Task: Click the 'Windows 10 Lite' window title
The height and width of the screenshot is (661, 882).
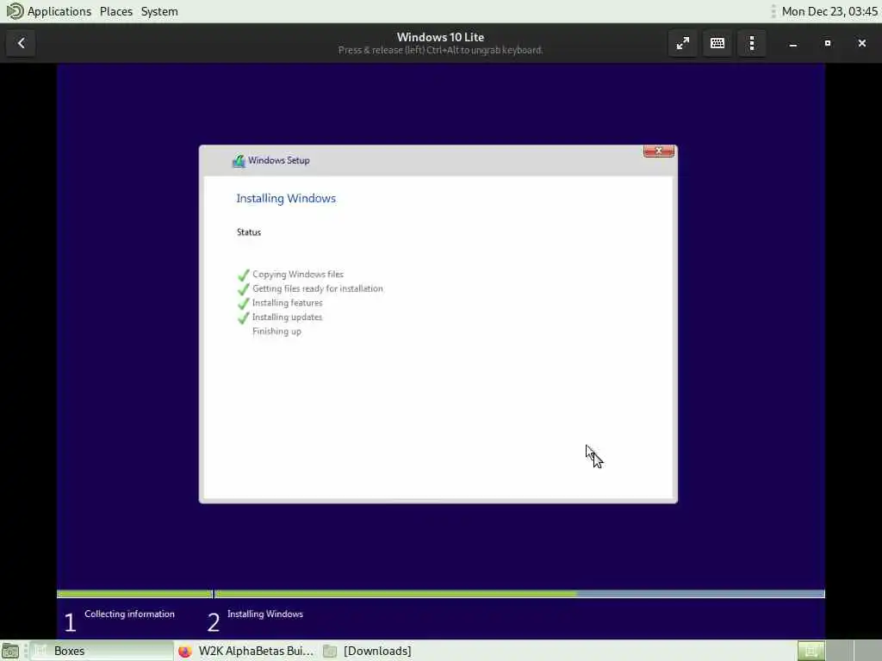Action: coord(440,37)
